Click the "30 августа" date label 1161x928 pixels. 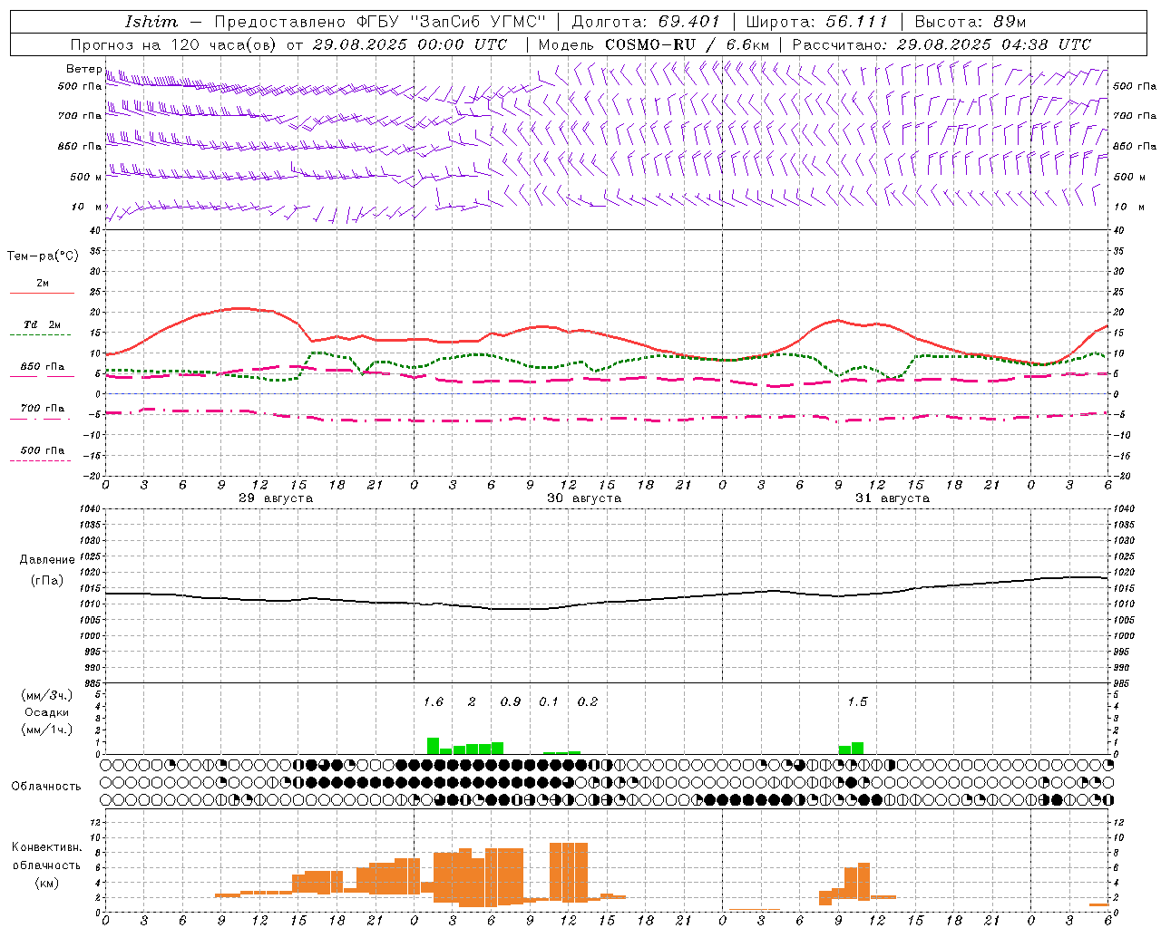point(584,498)
